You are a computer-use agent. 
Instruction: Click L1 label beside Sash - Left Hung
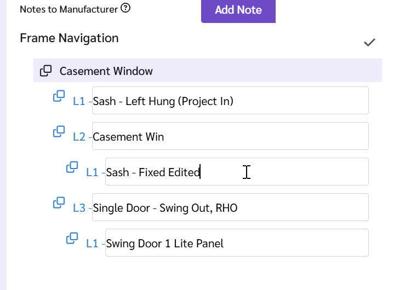coord(79,101)
